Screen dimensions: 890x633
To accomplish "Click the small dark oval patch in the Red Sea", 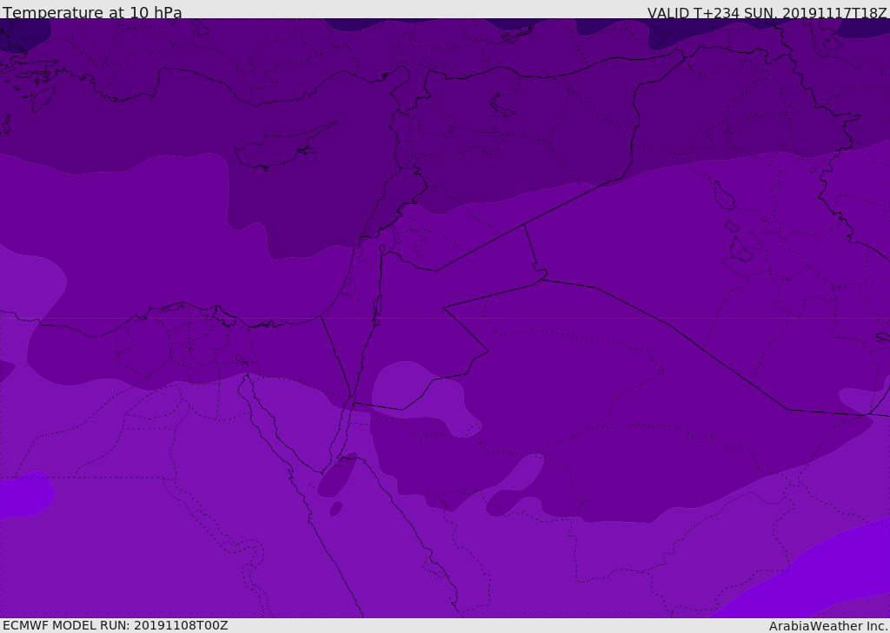I will coord(336,509).
